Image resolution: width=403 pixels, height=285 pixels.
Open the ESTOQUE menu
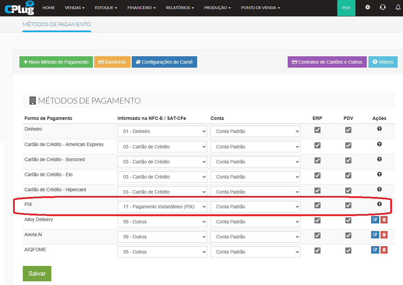(106, 8)
